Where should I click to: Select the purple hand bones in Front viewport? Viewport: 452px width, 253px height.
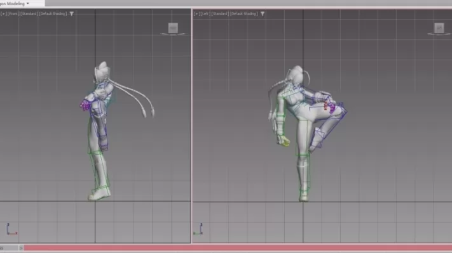pyautogui.click(x=85, y=105)
